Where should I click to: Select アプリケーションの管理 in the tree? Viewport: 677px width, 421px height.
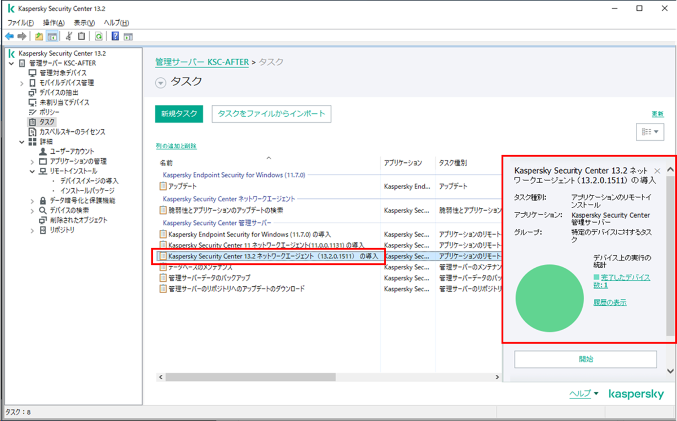79,162
